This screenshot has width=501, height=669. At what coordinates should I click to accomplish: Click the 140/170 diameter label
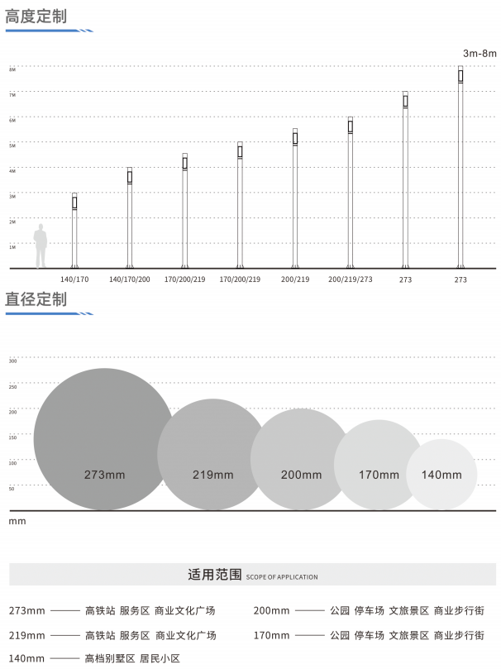coord(74,280)
